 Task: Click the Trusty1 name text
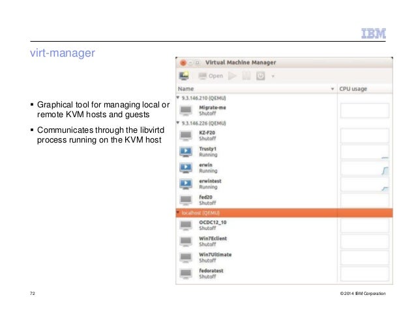coord(208,149)
